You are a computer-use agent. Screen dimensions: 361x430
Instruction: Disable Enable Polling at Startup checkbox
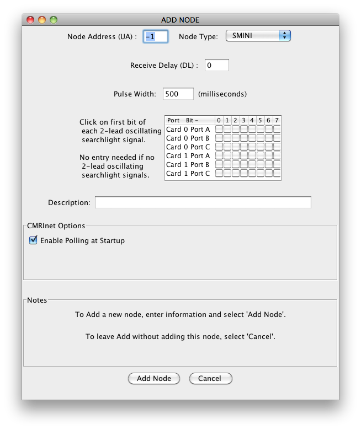[33, 240]
